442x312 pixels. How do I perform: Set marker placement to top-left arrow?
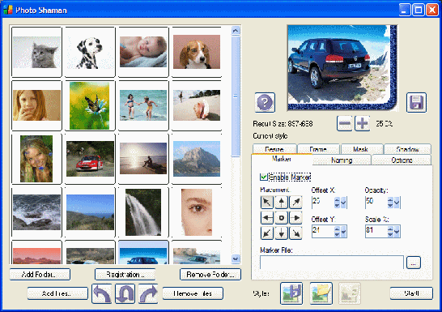tap(267, 202)
